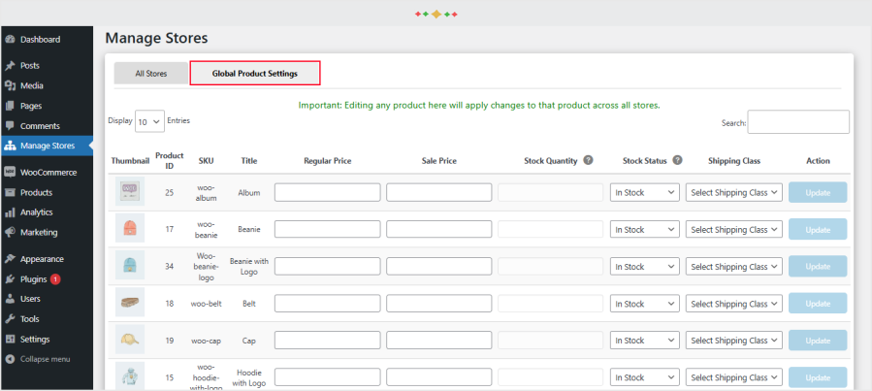
Task: Click Update button for Album row
Action: pos(818,192)
